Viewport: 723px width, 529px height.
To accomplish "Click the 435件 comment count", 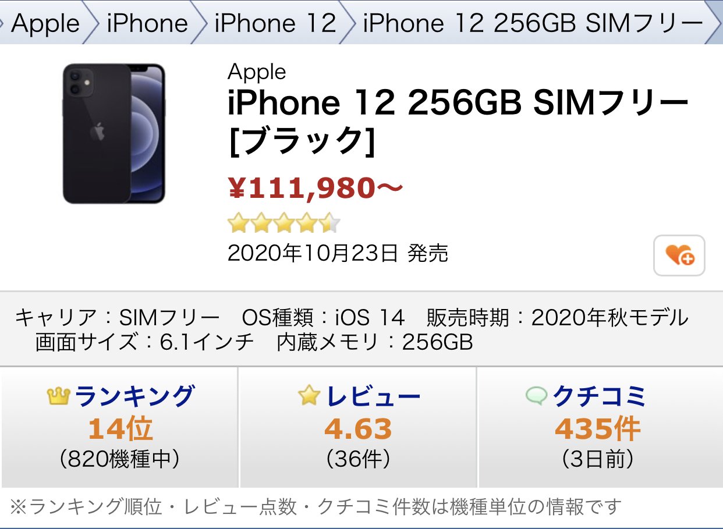I will click(597, 429).
